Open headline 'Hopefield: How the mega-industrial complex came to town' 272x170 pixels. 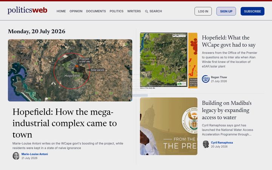pos(65,123)
